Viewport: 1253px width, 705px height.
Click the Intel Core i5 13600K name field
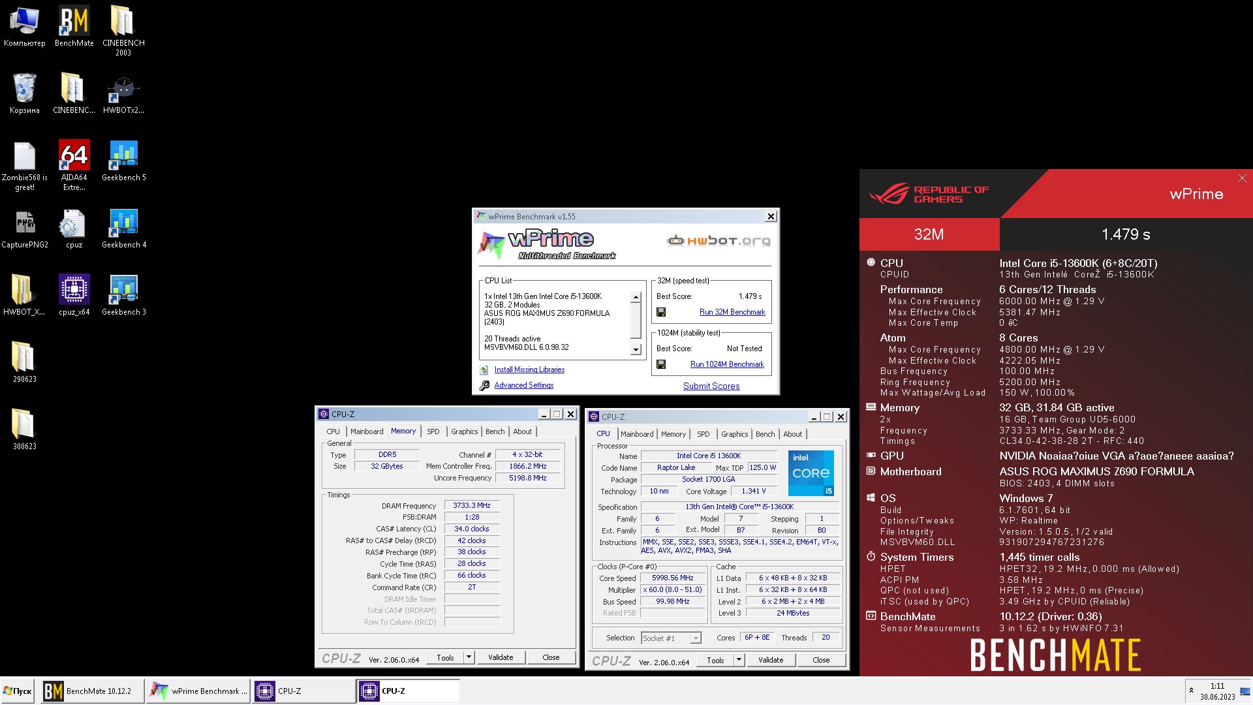click(x=709, y=456)
